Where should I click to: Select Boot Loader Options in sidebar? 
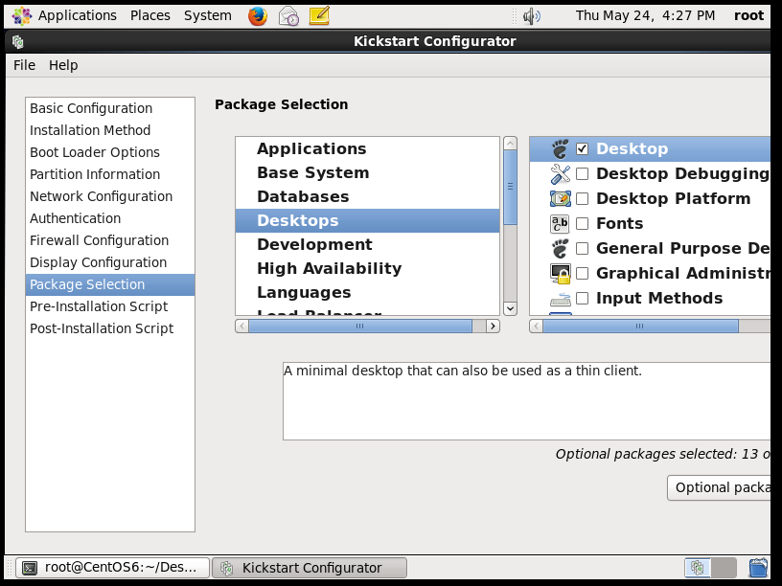point(109,152)
